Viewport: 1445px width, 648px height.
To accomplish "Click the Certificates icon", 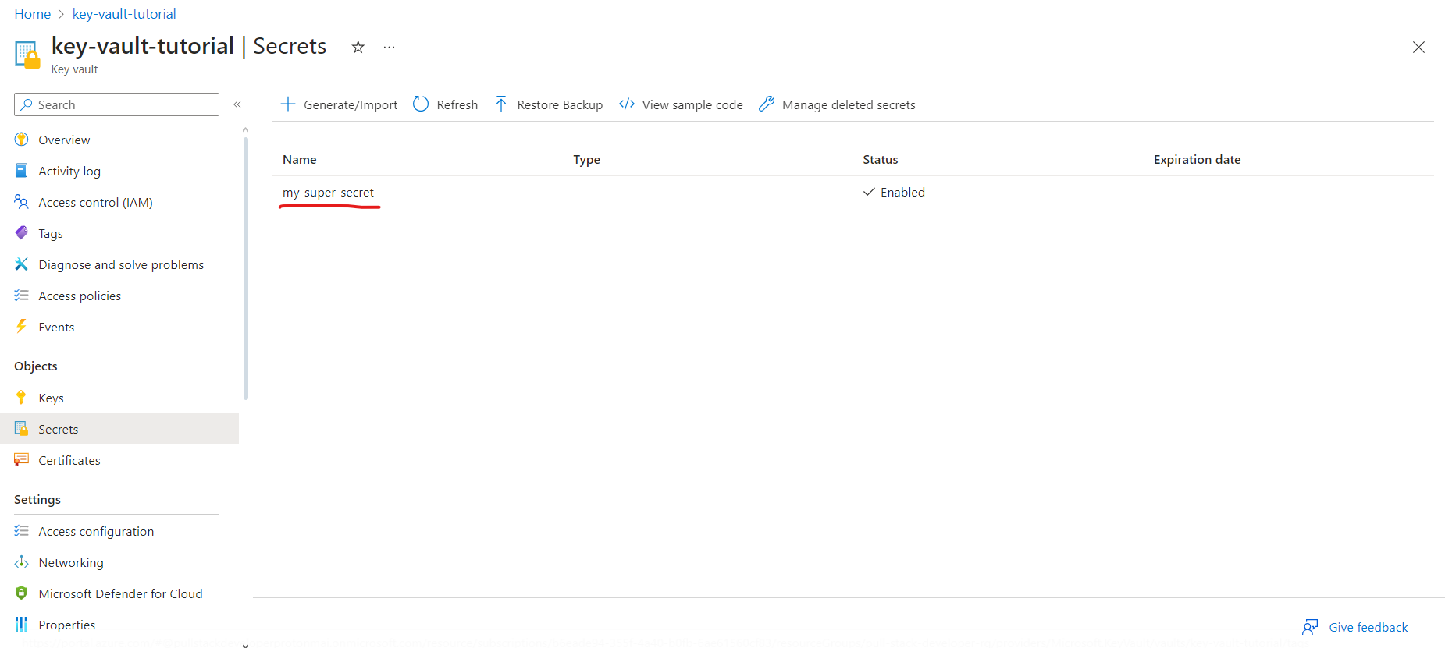I will point(21,460).
